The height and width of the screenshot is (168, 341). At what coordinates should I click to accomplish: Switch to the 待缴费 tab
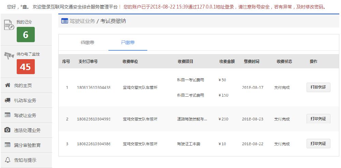click(x=87, y=43)
